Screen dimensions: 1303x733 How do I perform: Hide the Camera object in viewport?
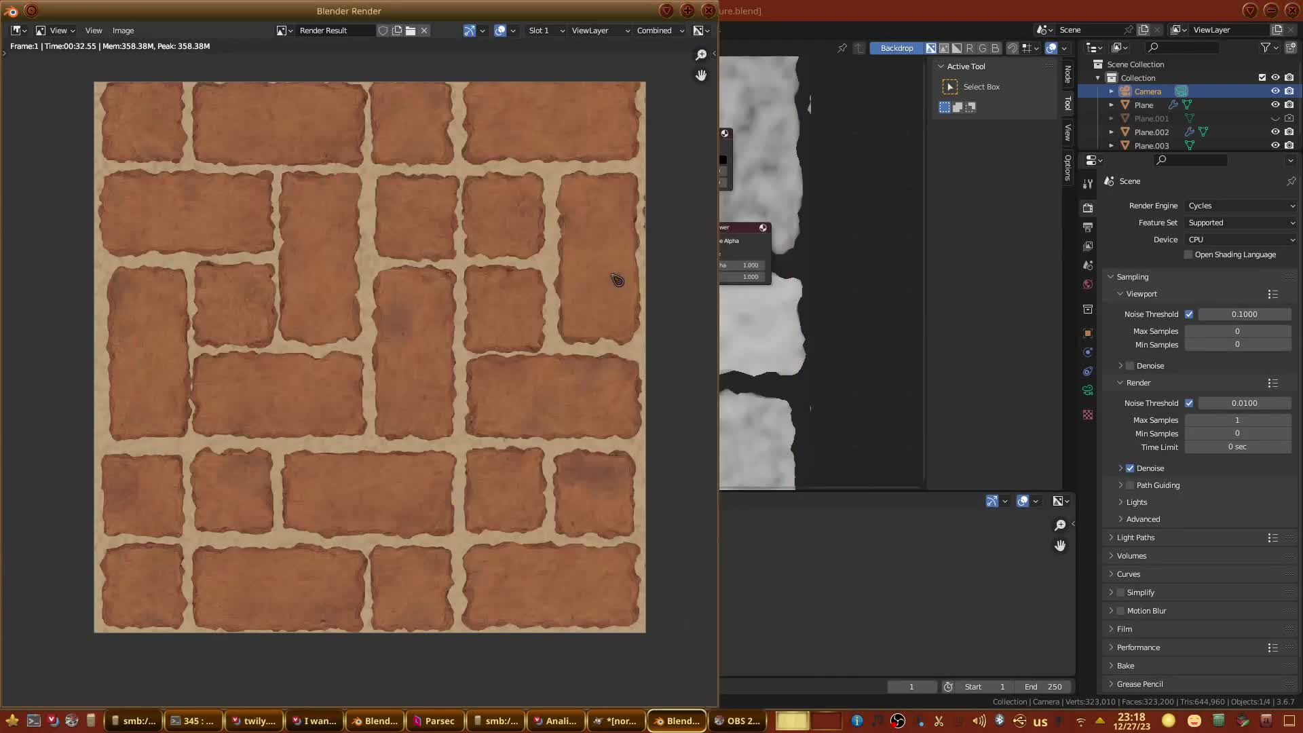point(1275,91)
